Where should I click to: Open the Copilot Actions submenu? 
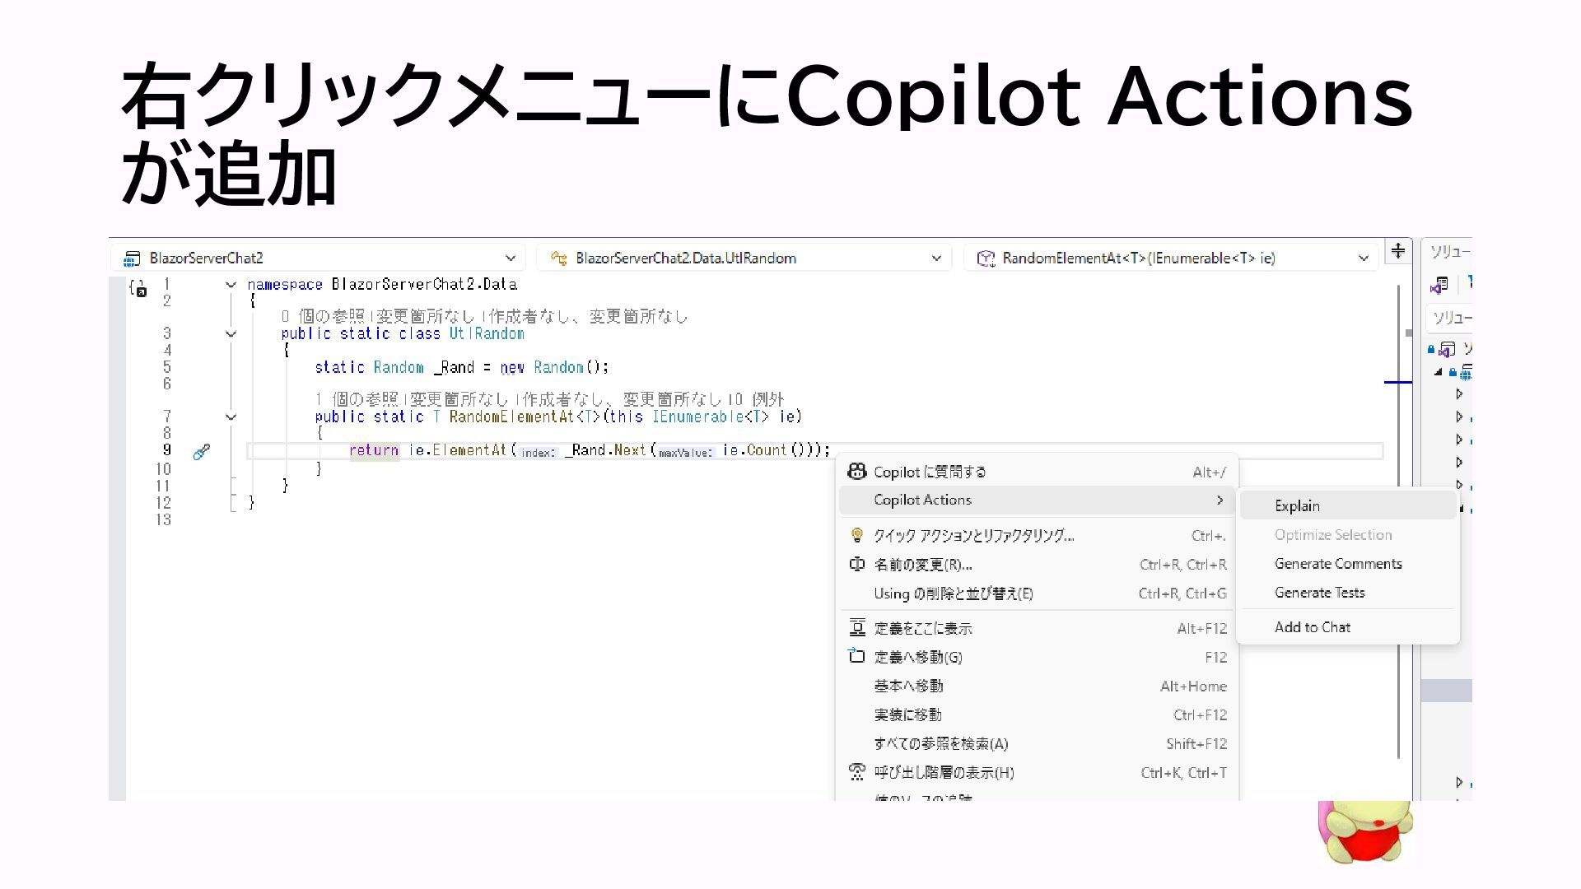[x=1038, y=500]
